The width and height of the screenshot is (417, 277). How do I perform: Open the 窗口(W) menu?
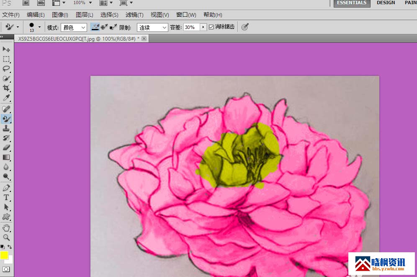click(186, 15)
